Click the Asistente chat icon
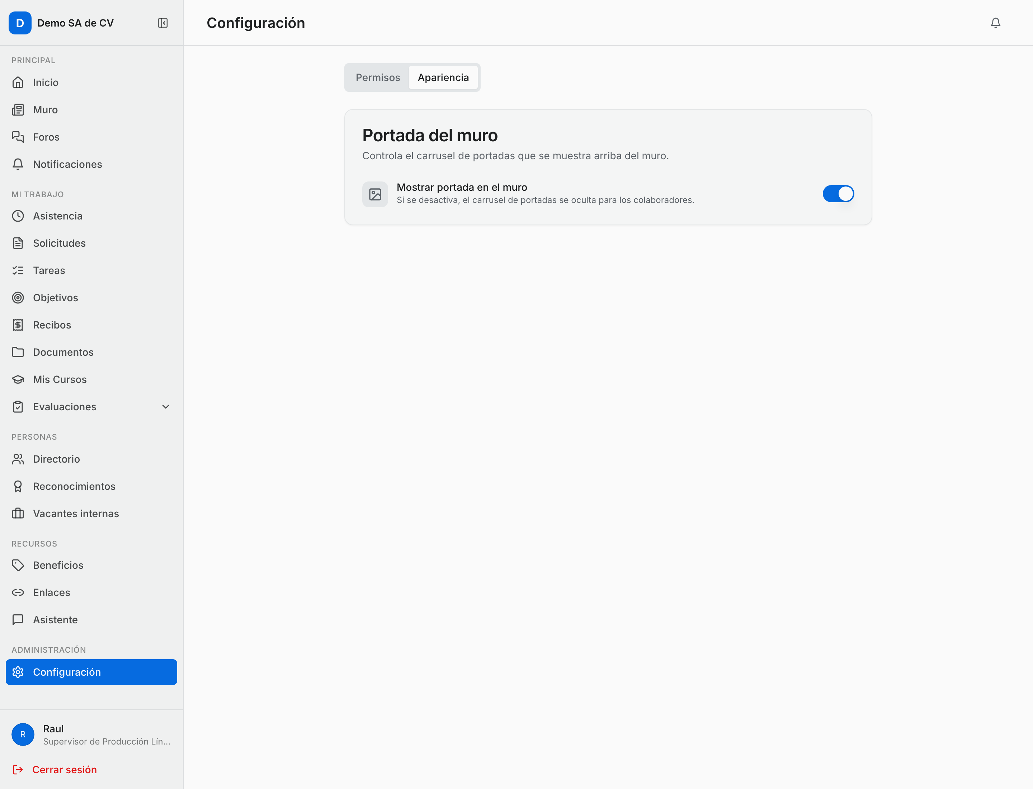Viewport: 1033px width, 789px height. (x=18, y=620)
